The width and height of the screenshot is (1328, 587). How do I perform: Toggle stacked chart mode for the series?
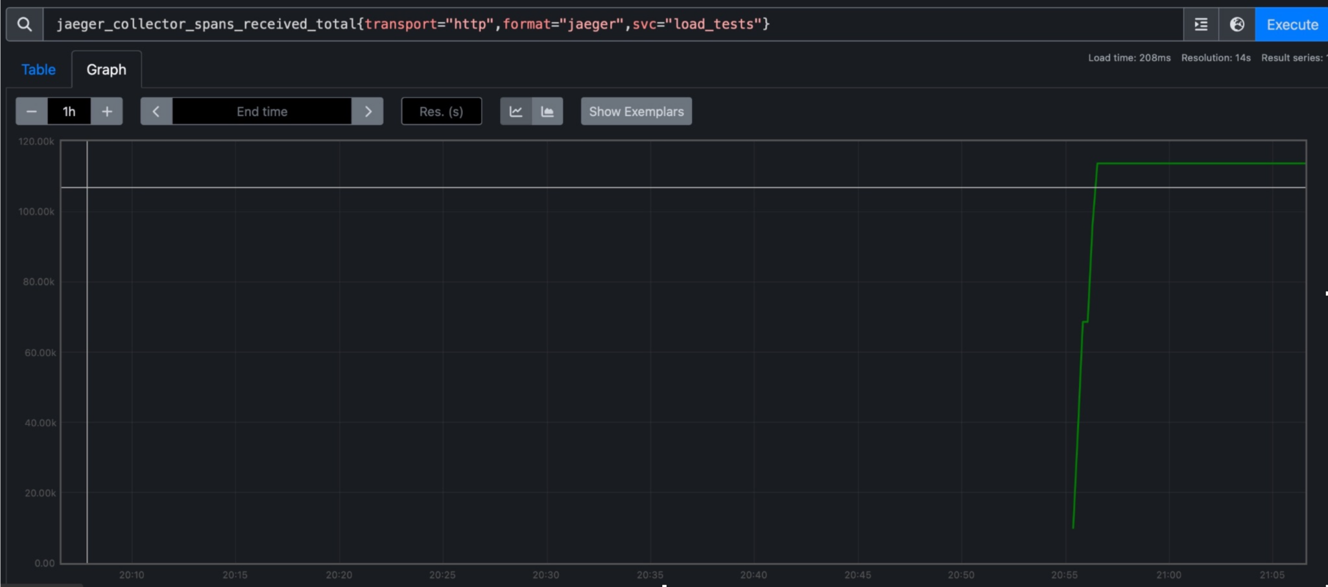click(x=546, y=111)
